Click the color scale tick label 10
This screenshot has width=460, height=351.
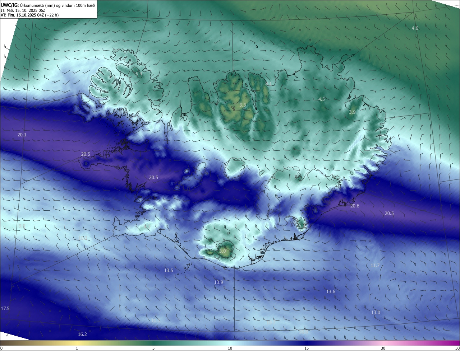(230, 348)
